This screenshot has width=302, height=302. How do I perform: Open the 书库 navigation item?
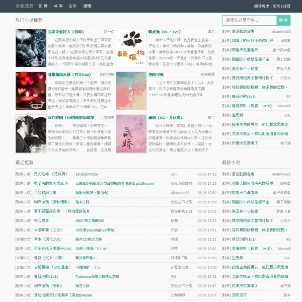(x=58, y=6)
